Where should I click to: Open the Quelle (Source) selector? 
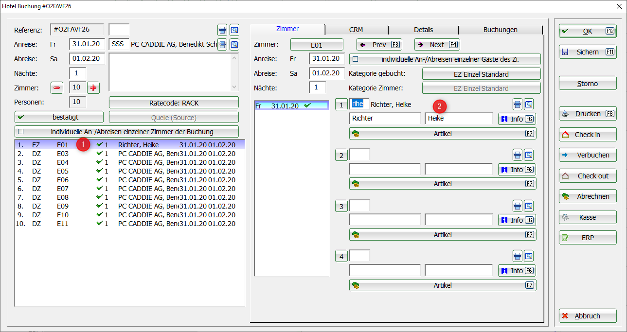point(174,117)
